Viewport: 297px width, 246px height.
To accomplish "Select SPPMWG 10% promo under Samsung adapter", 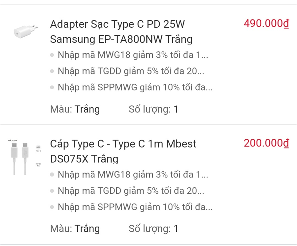I will pos(135,87).
